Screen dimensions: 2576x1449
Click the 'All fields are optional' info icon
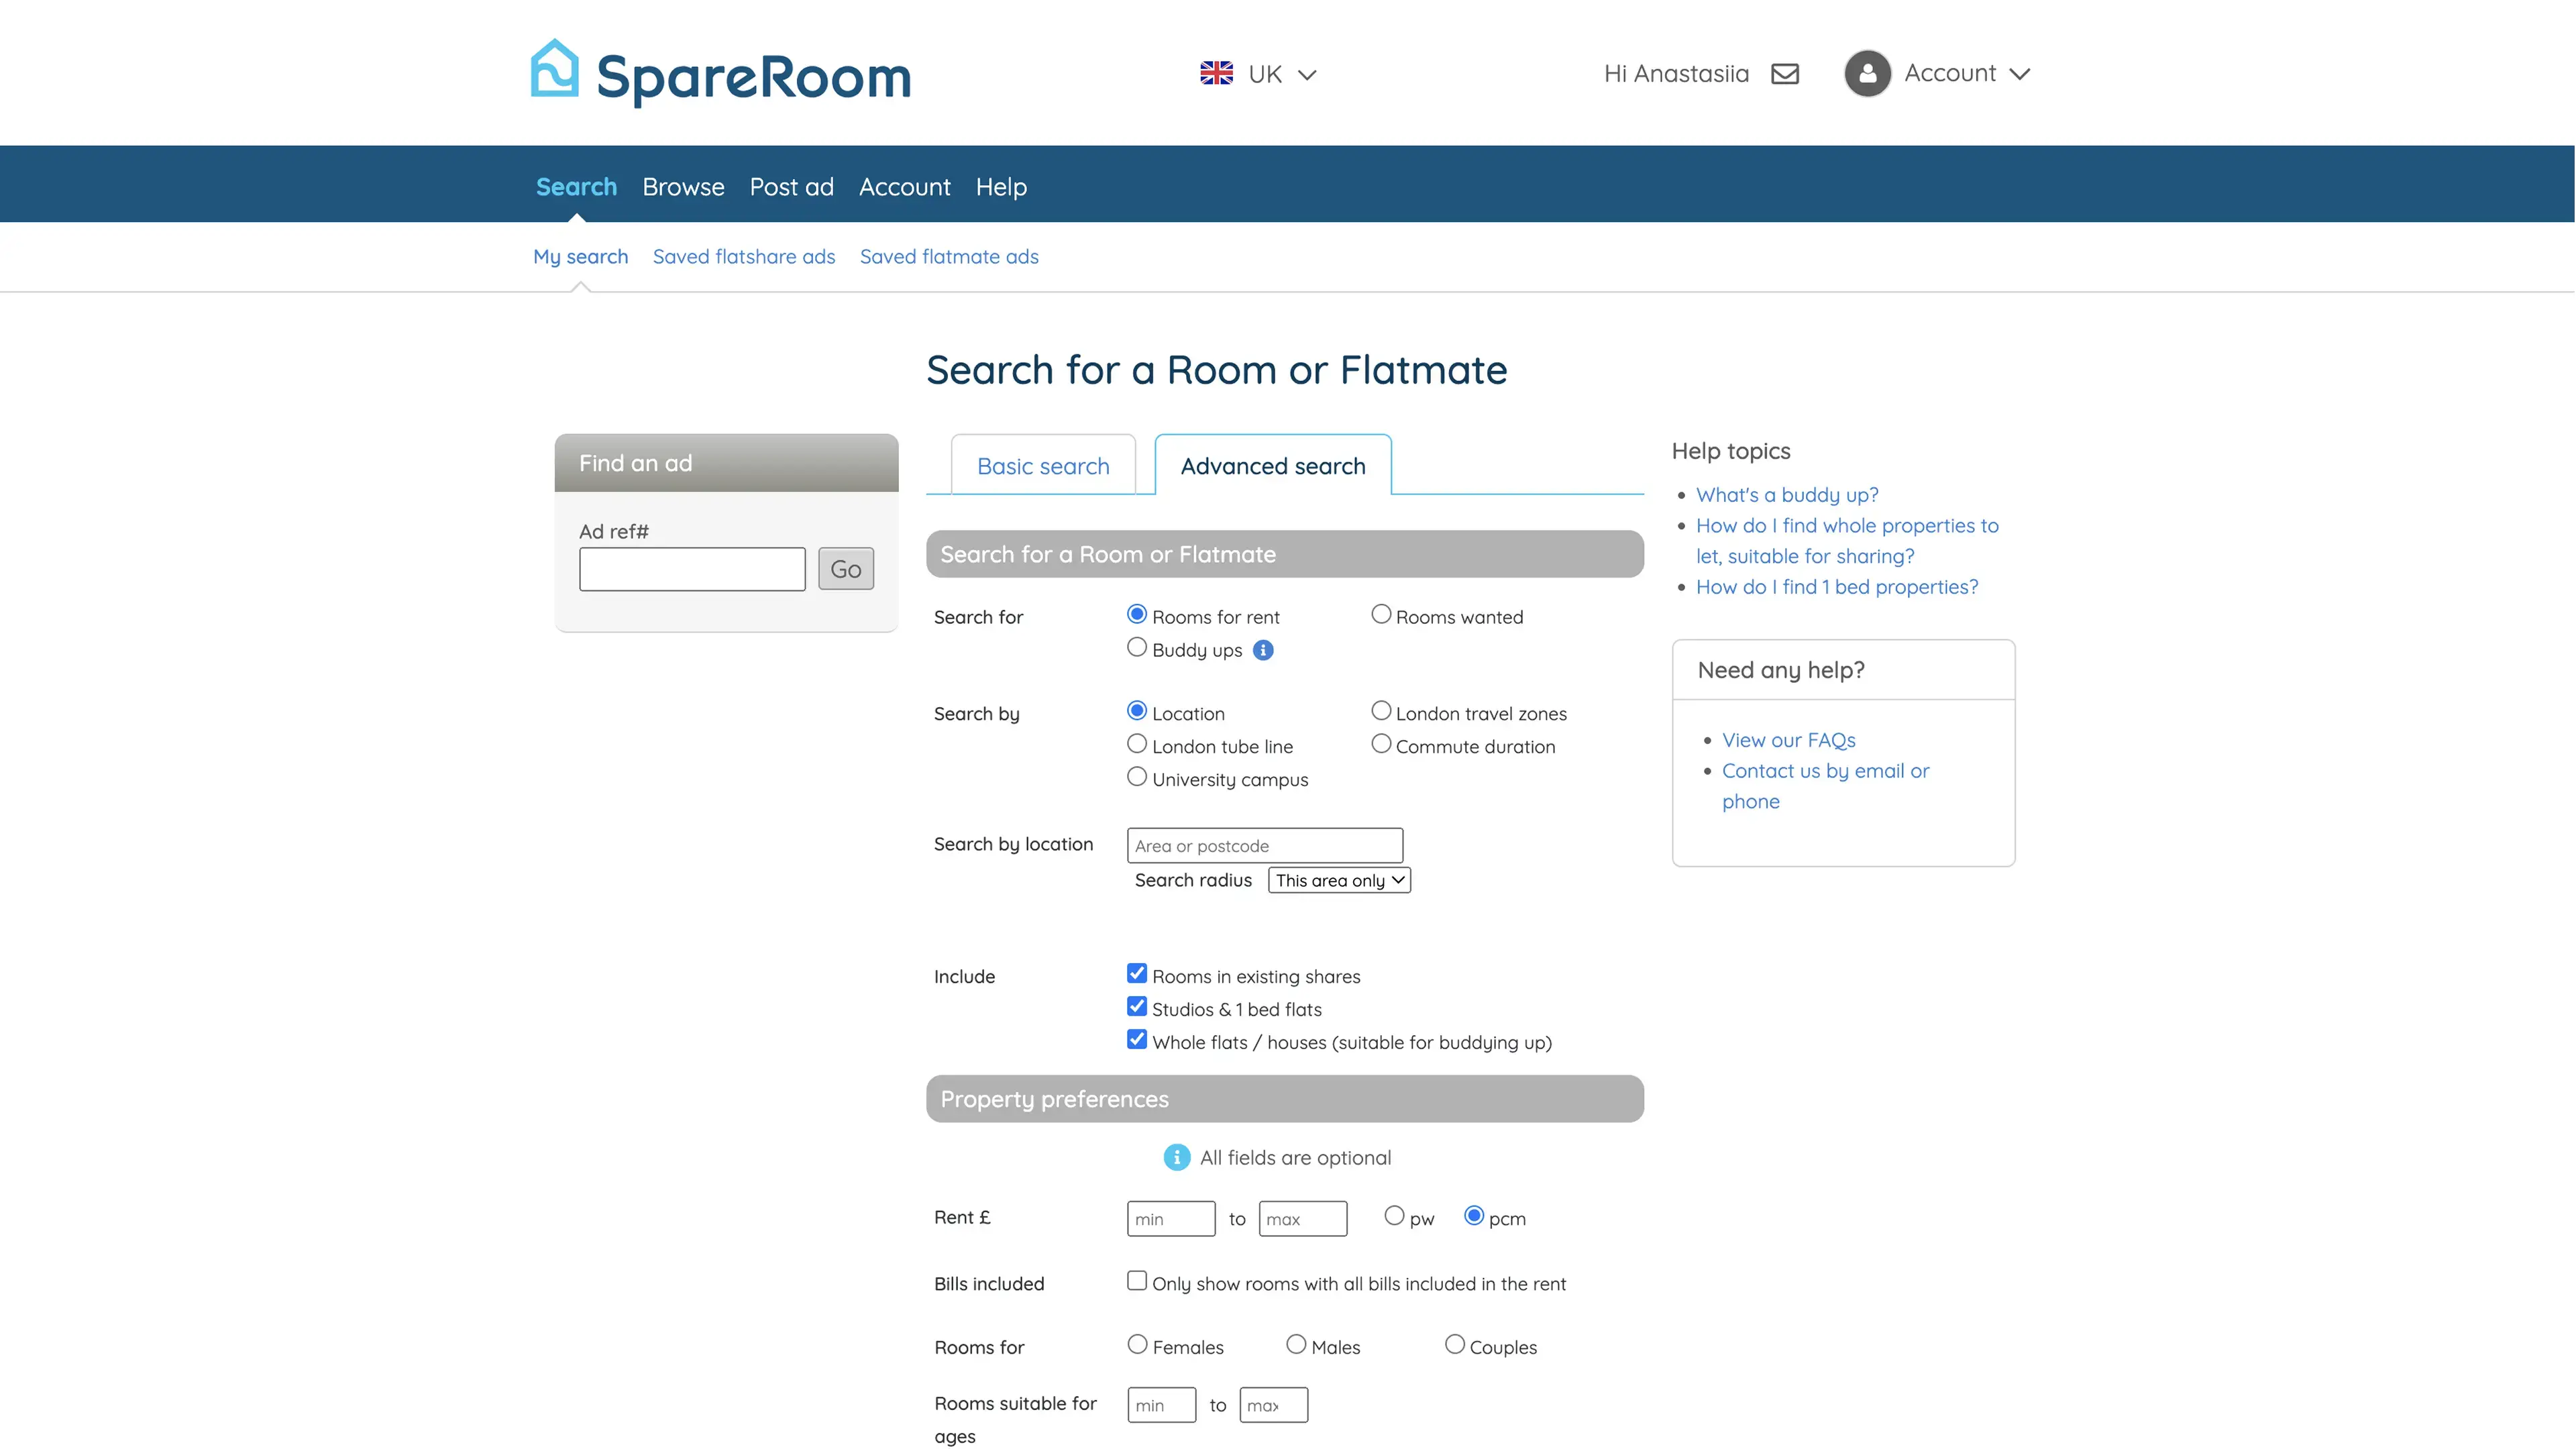pyautogui.click(x=1177, y=1157)
